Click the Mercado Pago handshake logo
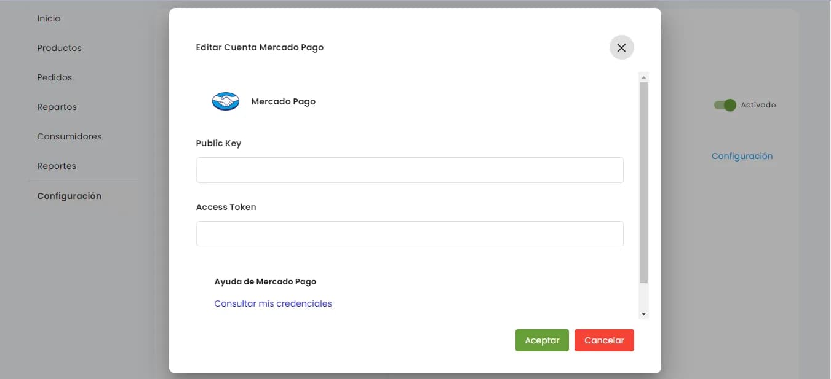Viewport: 831px width, 379px height. (226, 101)
